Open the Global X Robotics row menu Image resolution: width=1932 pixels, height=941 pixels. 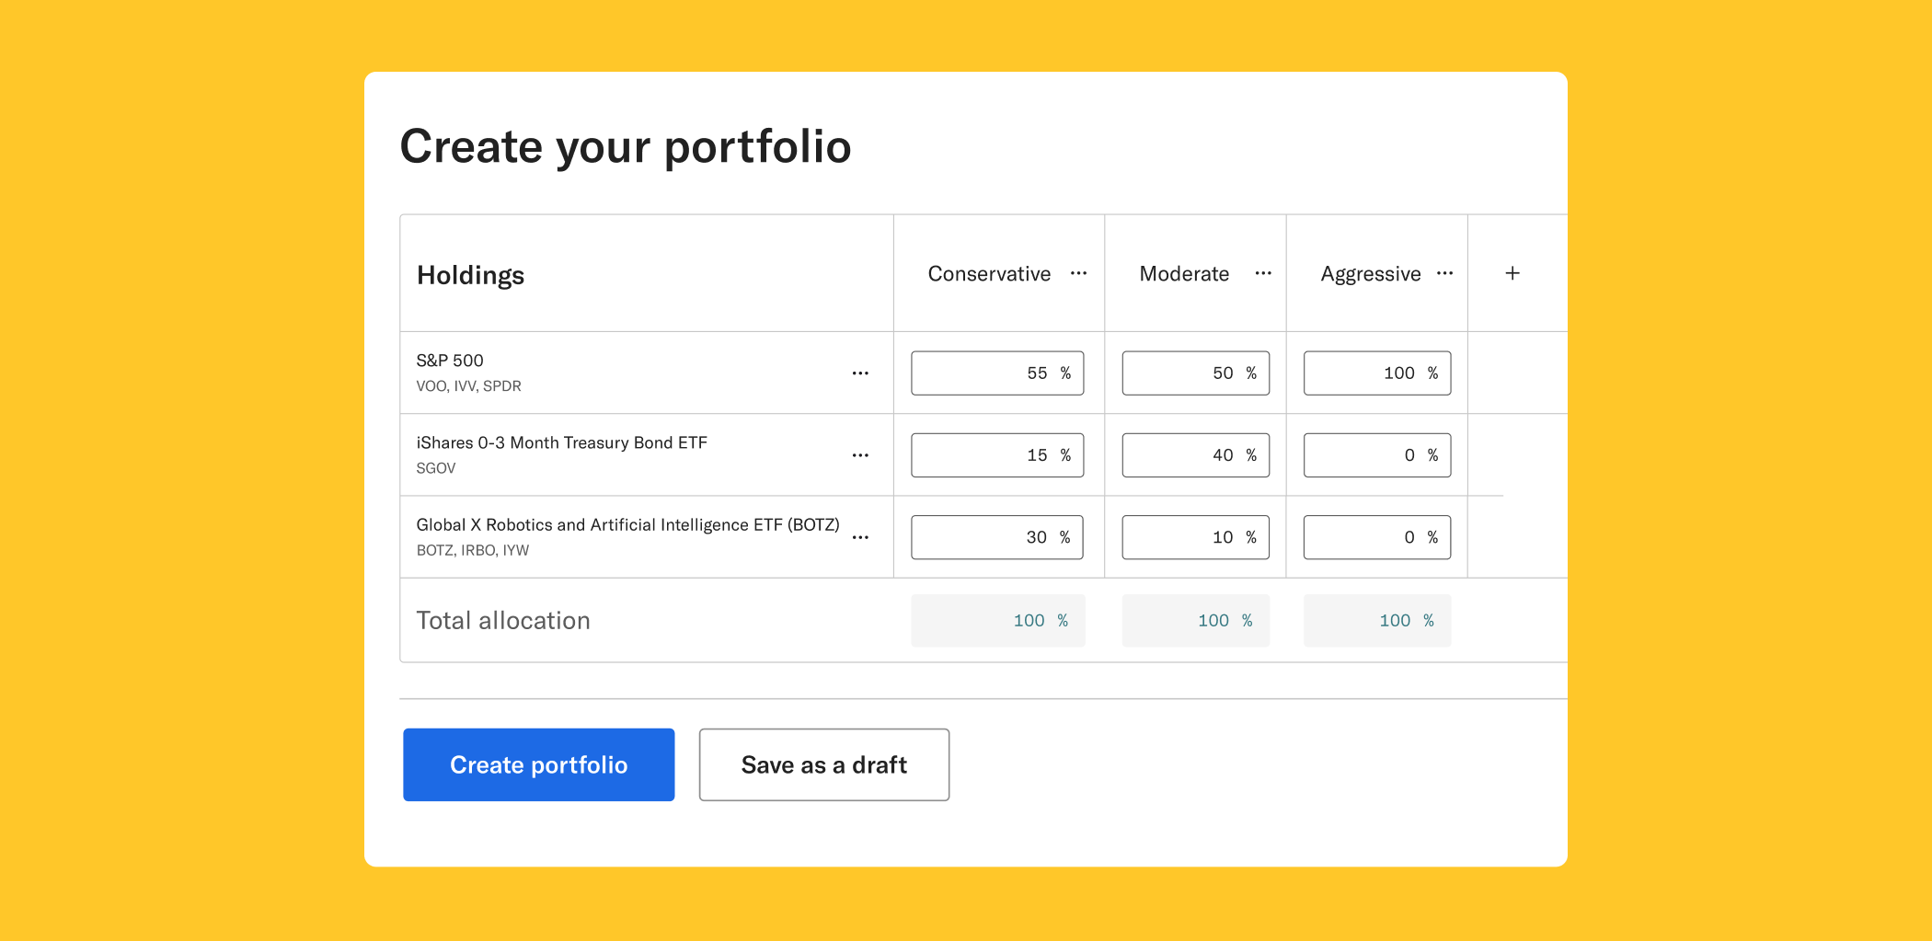click(x=860, y=537)
